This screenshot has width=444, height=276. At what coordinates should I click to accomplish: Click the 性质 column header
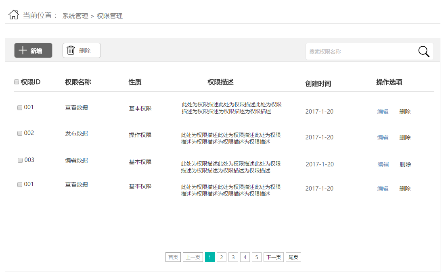click(x=135, y=82)
